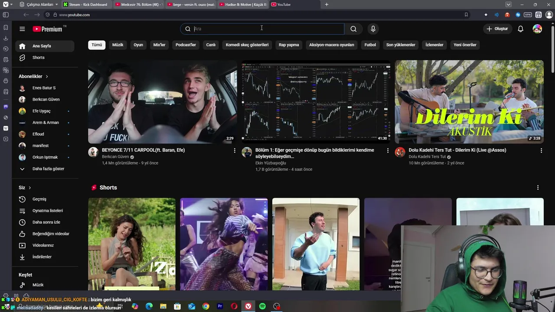
Task: Open options for Bölüm 1 video
Action: [388, 150]
